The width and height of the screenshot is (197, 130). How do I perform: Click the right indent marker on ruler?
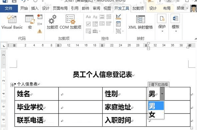188,47
